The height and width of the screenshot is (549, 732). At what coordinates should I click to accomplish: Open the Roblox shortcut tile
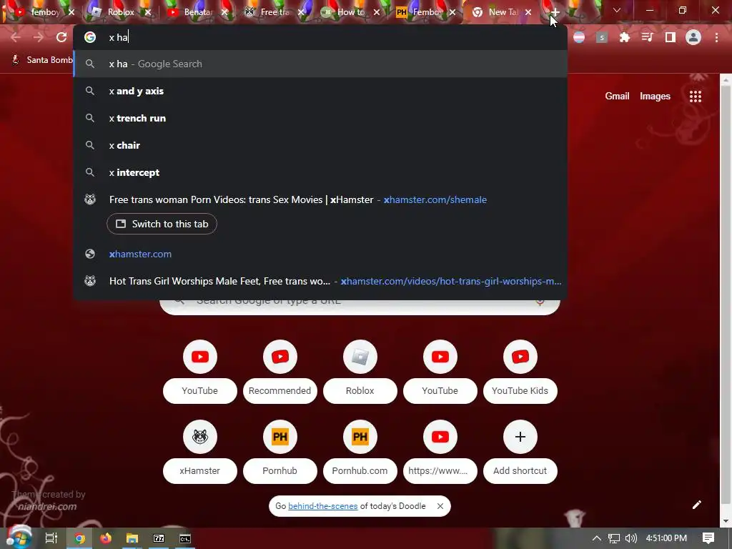360,371
